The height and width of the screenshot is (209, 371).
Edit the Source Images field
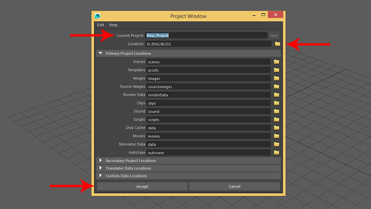click(208, 86)
